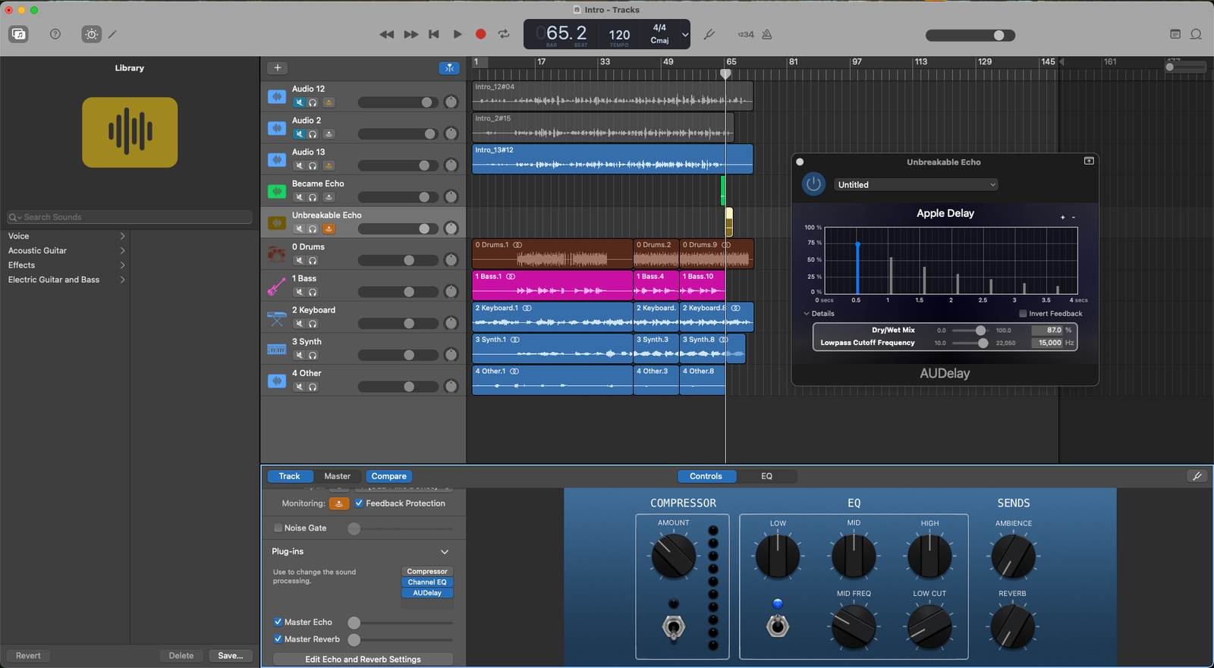
Task: Open the Smart Controls dial icon
Action: 92,34
